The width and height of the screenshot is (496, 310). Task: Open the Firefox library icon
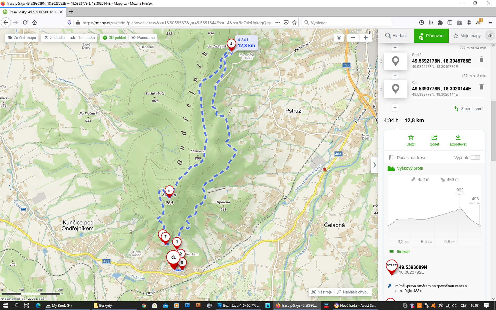431,22
